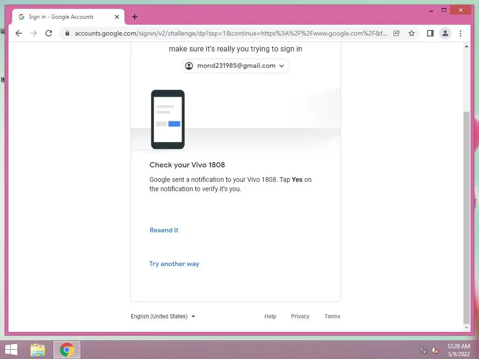The image size is (479, 359).
Task: Click the text 'make sure it's really you trying to sign in'
Action: pos(235,49)
